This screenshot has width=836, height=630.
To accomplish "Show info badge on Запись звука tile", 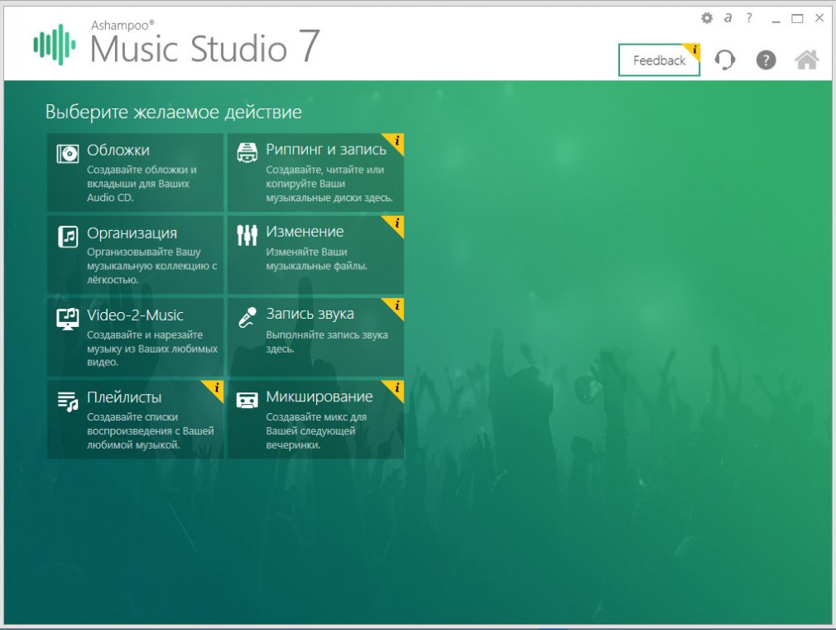I will (396, 305).
